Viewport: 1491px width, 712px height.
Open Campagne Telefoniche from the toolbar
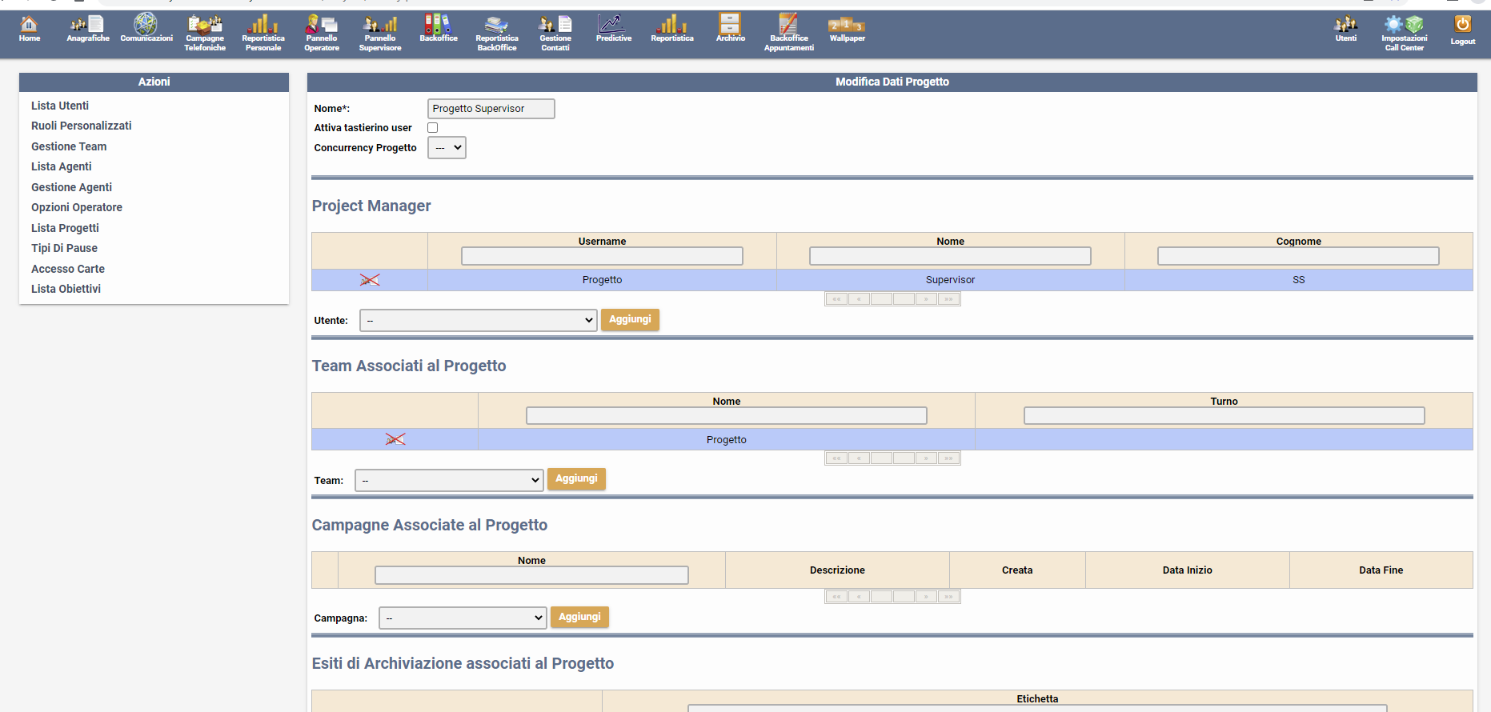(205, 33)
